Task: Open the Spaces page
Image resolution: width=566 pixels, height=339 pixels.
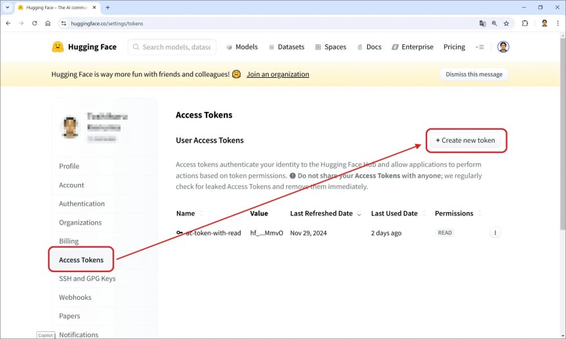Action: click(x=331, y=47)
